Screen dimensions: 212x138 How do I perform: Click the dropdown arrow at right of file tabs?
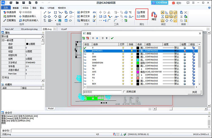(208, 29)
